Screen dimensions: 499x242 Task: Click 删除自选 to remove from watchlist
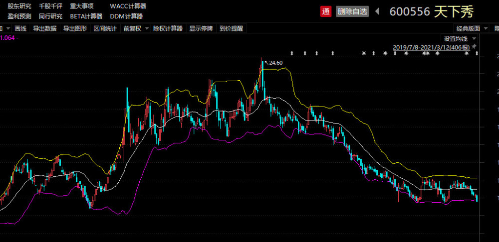pyautogui.click(x=352, y=12)
